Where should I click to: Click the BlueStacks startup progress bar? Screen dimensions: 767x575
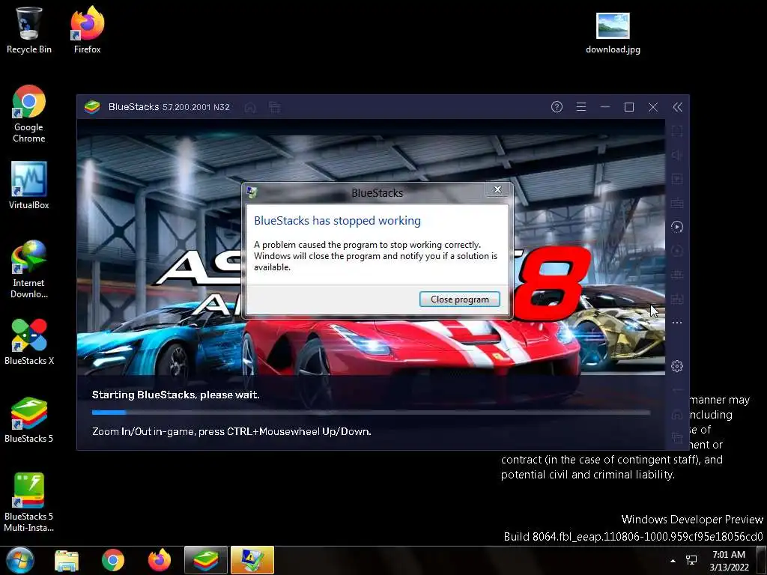[x=372, y=413]
